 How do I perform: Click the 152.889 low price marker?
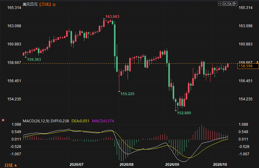[x=184, y=113]
